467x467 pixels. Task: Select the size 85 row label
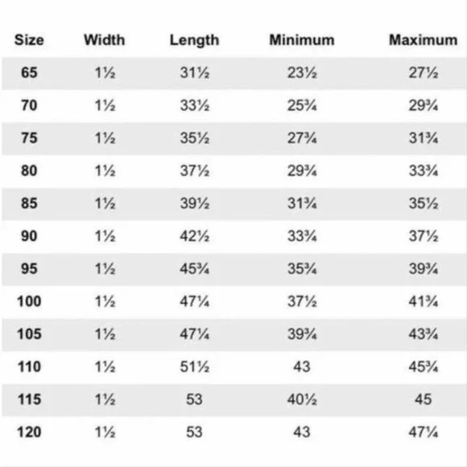[x=29, y=204]
